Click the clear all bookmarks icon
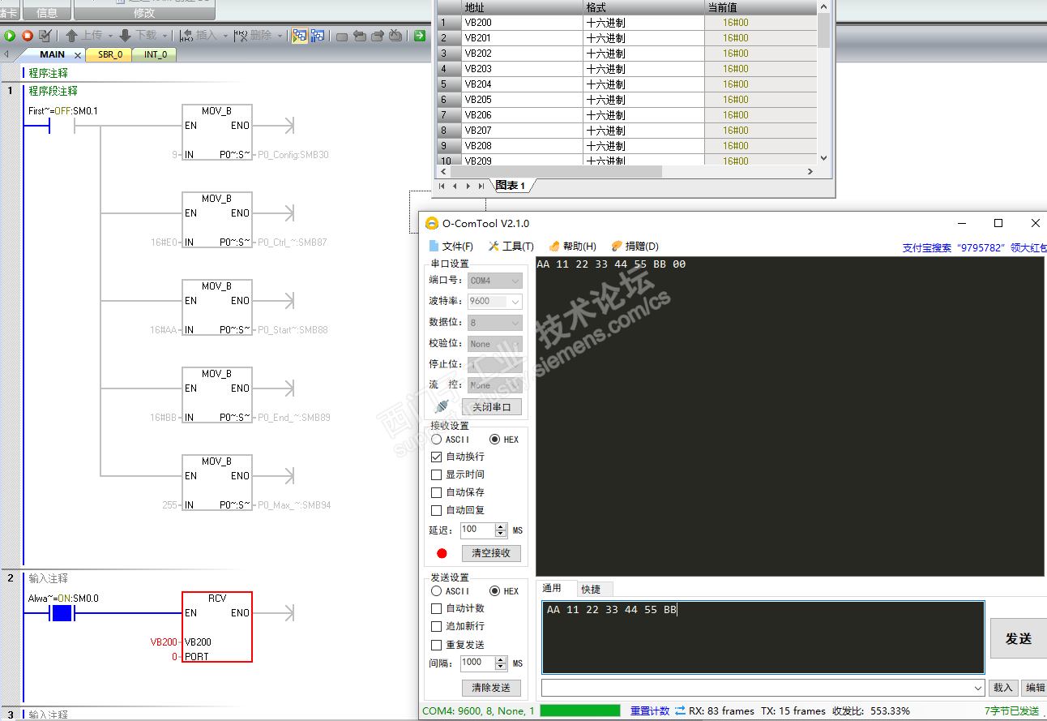 (395, 36)
